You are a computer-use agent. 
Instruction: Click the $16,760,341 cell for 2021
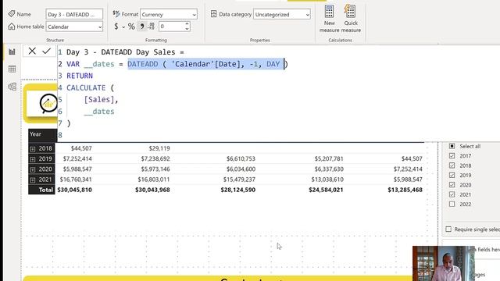(x=76, y=180)
